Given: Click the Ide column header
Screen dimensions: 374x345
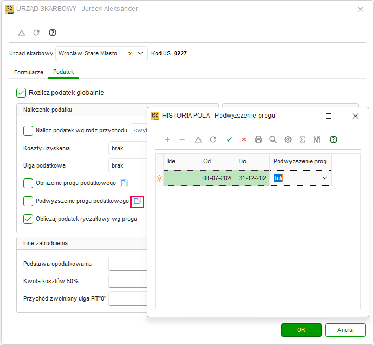Looking at the screenshot, I should [x=181, y=162].
